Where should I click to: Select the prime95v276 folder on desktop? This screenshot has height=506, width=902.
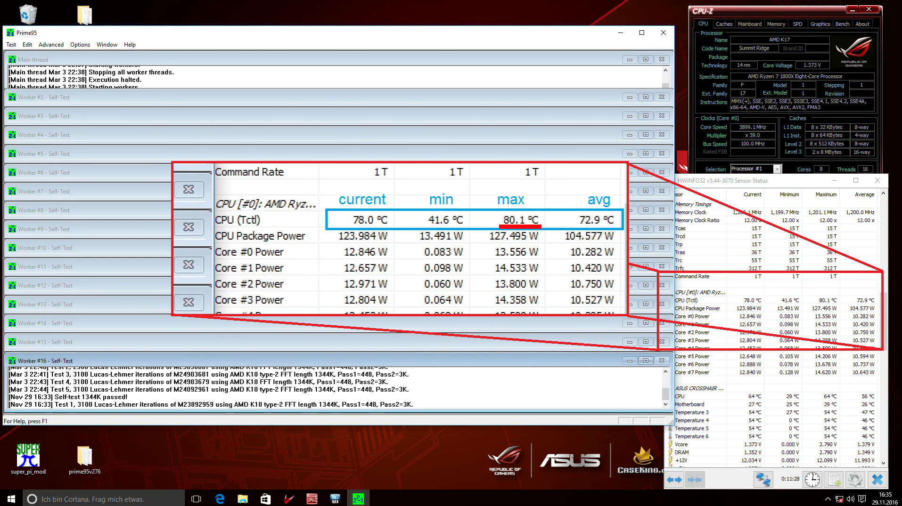click(84, 460)
